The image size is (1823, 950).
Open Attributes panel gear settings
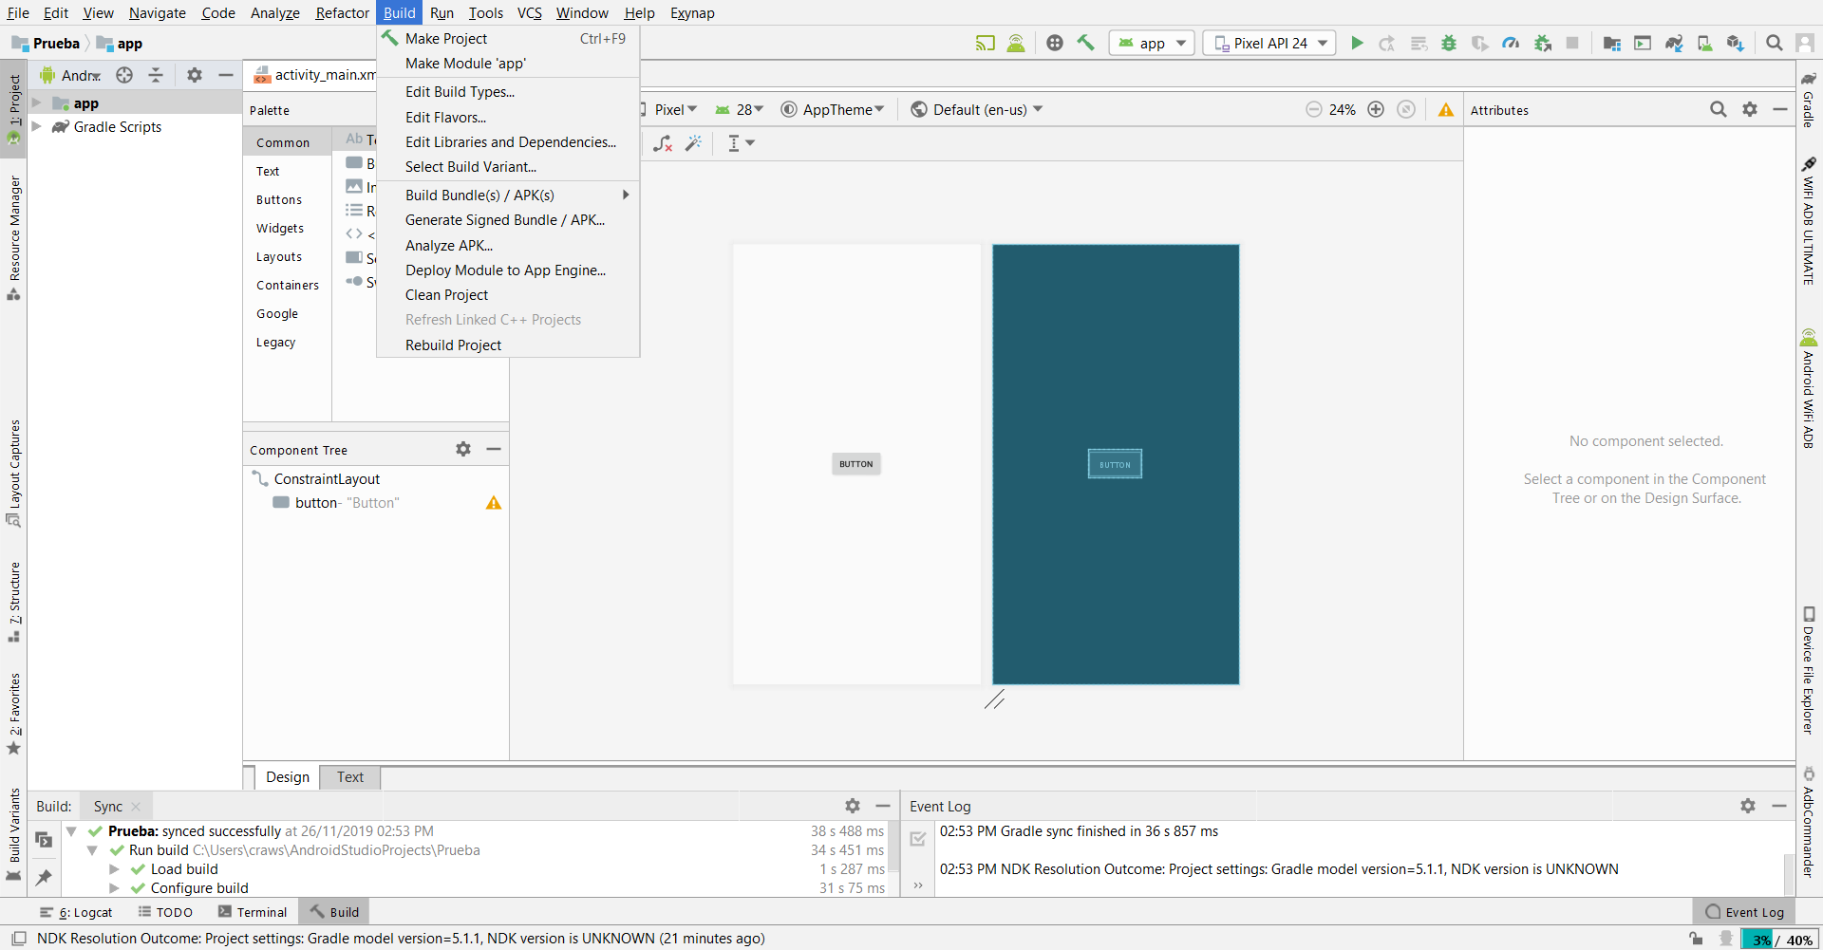click(1750, 109)
